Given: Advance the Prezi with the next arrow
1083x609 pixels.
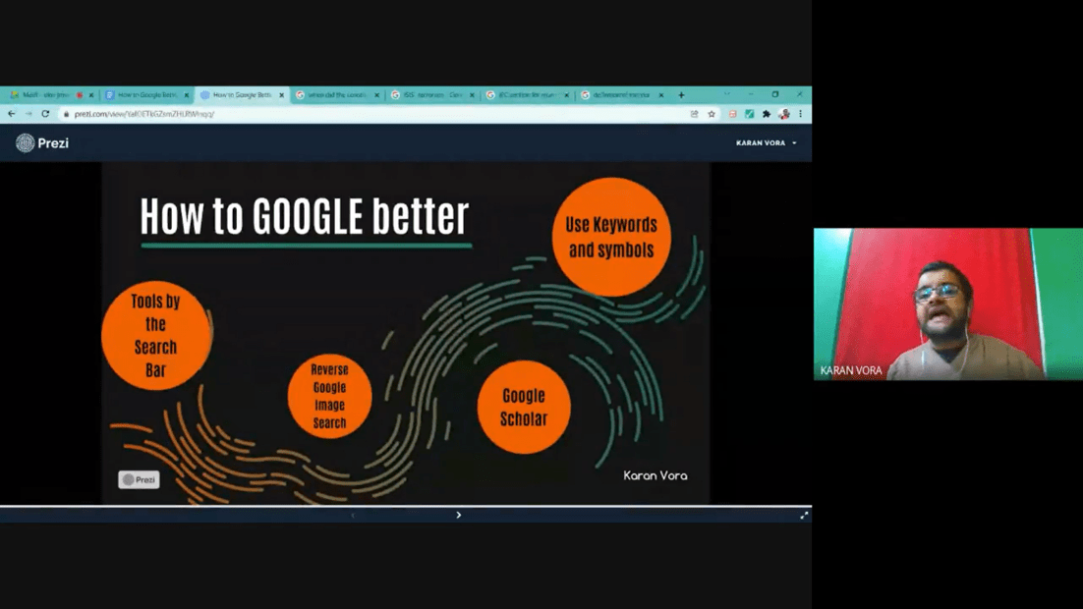Looking at the screenshot, I should click(x=458, y=514).
